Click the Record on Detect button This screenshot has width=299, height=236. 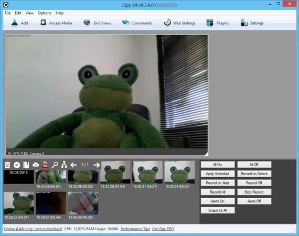click(254, 174)
